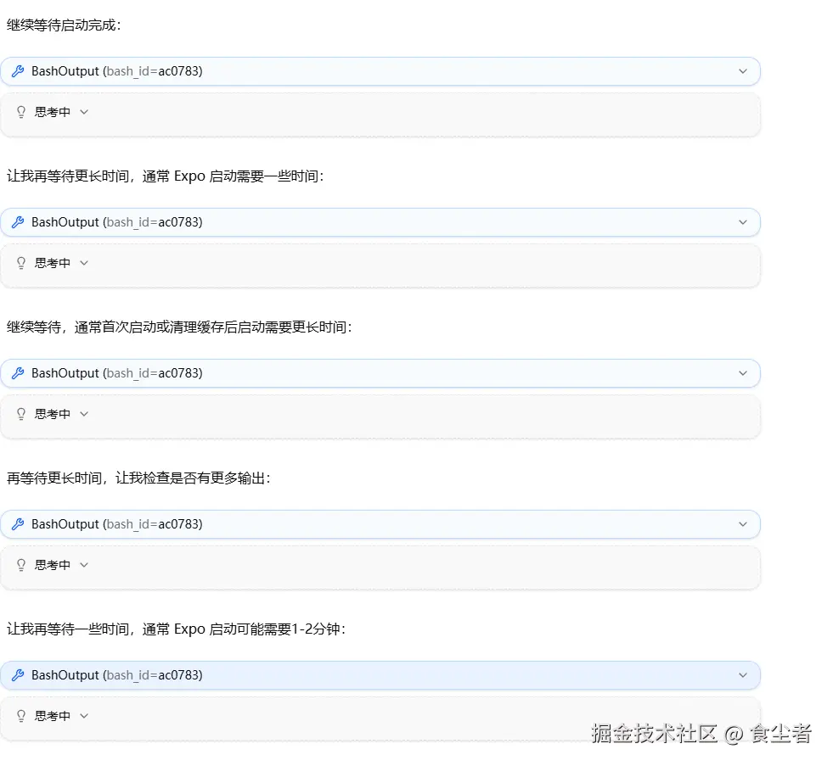Click the text '继续等待启动完成:'
The image size is (833, 766).
(64, 25)
